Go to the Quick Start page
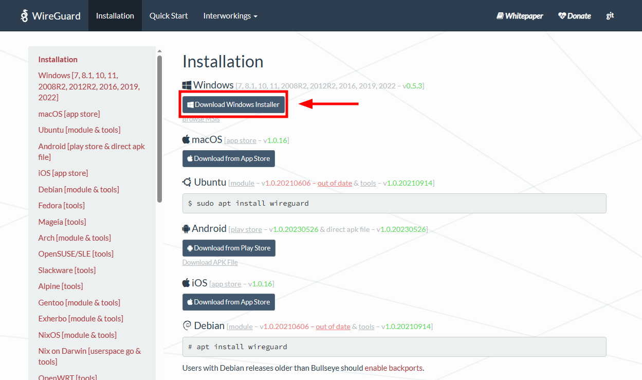Screen dimensions: 642x380 (x=169, y=16)
